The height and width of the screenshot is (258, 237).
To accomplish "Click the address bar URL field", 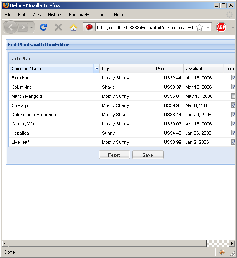I will [145, 28].
